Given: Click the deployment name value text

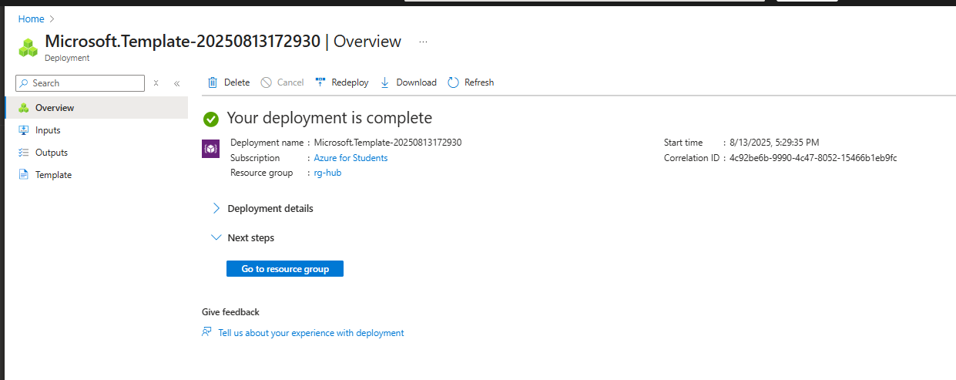Looking at the screenshot, I should click(387, 143).
